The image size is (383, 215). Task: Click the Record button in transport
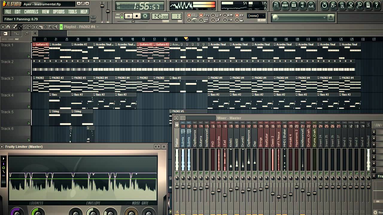145,16
